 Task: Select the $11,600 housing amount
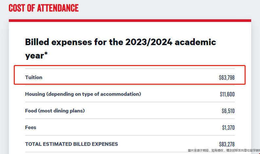point(227,94)
